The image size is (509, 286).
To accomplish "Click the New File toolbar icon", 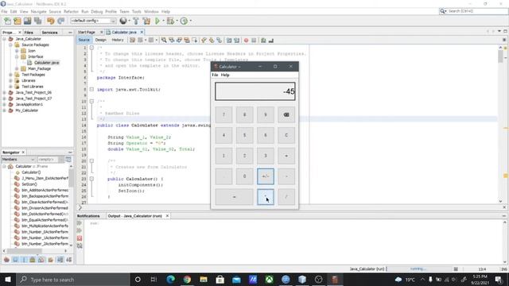I will click(7, 21).
